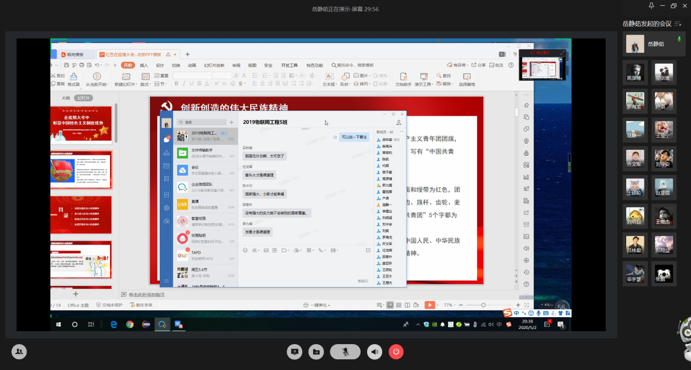This screenshot has height=370, width=691.
Task: Open the 排列 arrange dropdown
Action: (363, 84)
